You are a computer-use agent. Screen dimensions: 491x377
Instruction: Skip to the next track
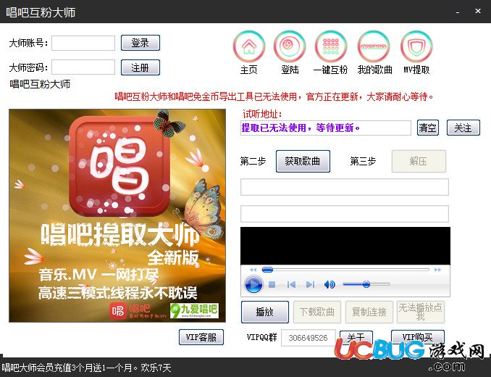pyautogui.click(x=310, y=284)
